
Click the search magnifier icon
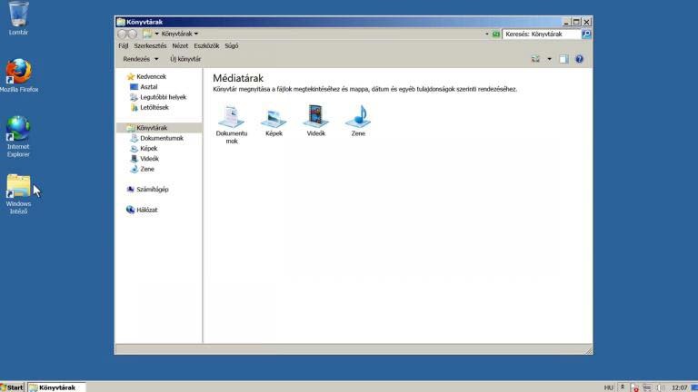(586, 34)
